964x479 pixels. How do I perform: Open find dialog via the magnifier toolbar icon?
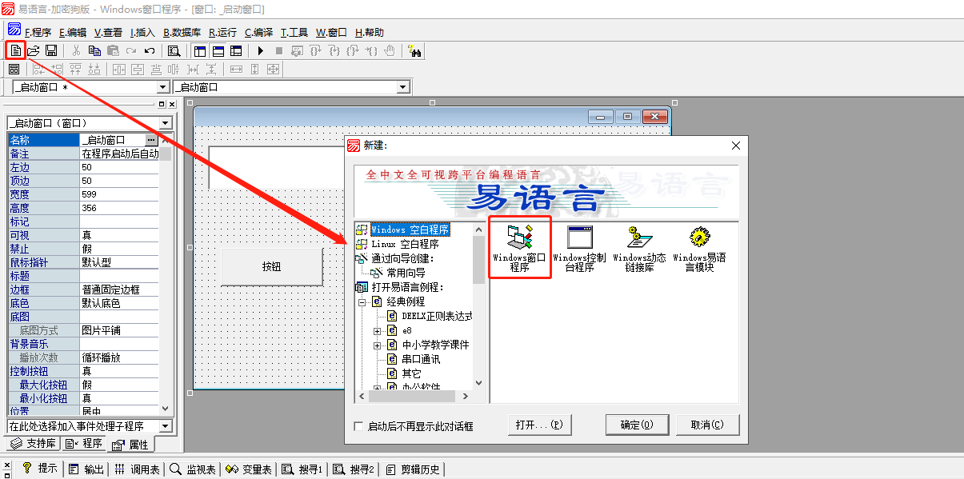click(x=175, y=50)
